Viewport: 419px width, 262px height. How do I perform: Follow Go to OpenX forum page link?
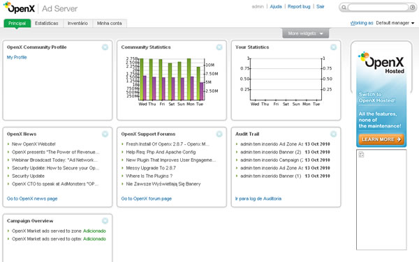point(147,199)
